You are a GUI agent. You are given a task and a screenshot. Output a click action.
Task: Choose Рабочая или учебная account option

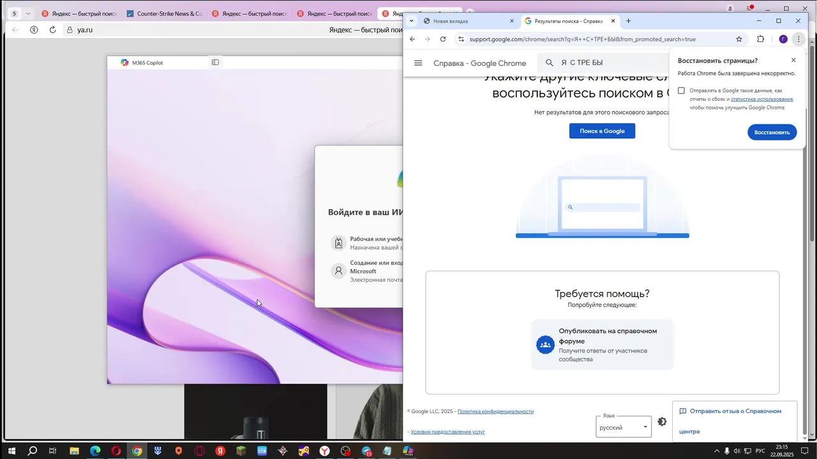coord(367,243)
